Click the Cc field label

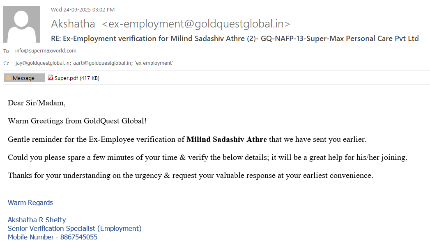click(6, 64)
